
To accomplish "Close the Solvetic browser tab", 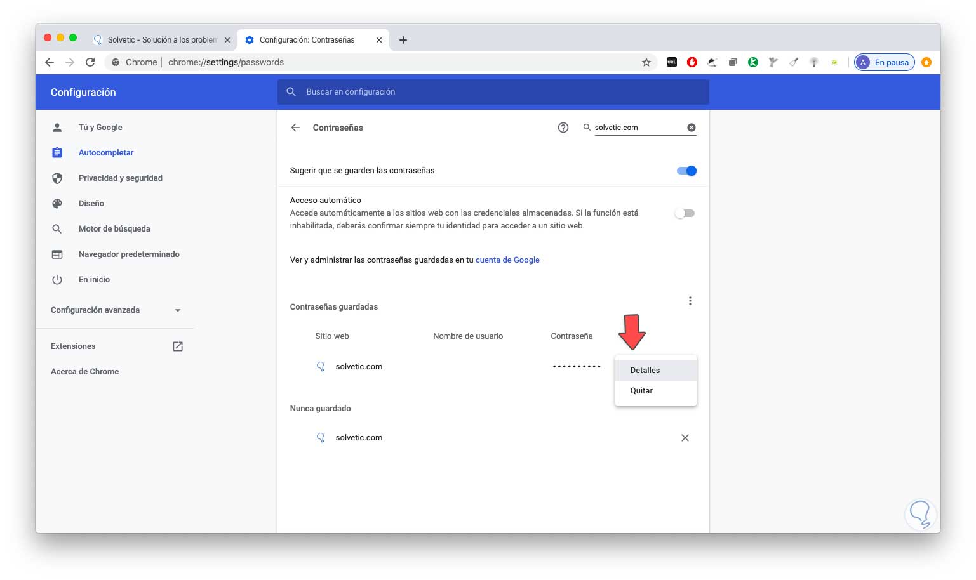I will click(x=227, y=40).
